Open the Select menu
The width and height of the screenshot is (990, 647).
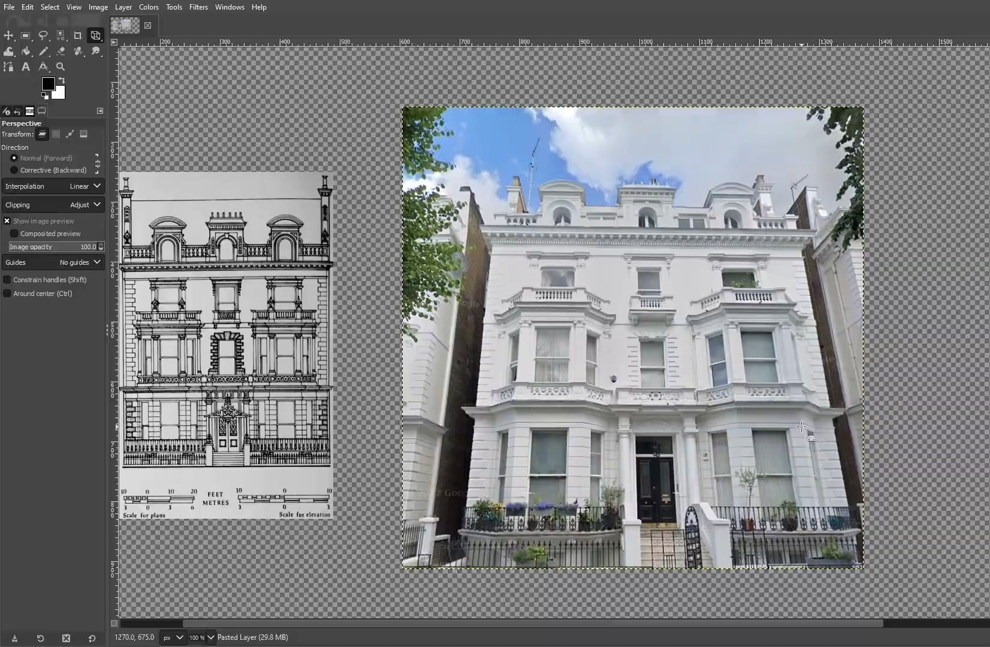click(x=50, y=7)
